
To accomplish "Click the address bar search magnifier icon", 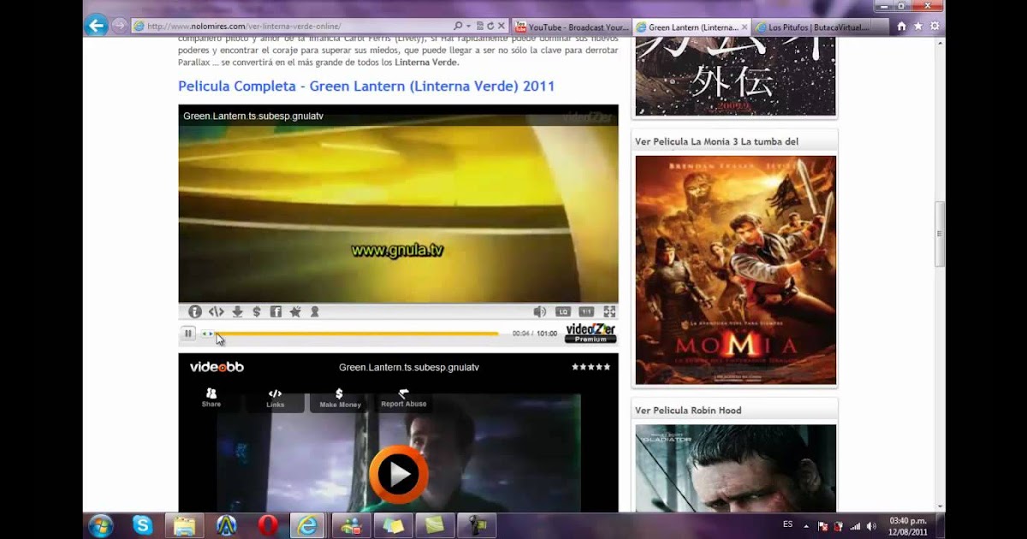I will [459, 27].
